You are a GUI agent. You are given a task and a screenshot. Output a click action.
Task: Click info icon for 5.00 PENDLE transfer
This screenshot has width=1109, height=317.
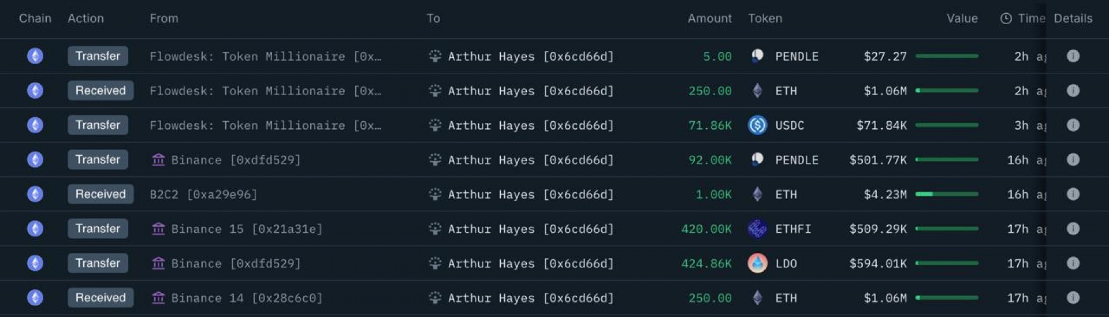click(1073, 56)
